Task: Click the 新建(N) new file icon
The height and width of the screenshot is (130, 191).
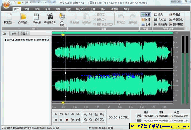Action: pos(10,16)
